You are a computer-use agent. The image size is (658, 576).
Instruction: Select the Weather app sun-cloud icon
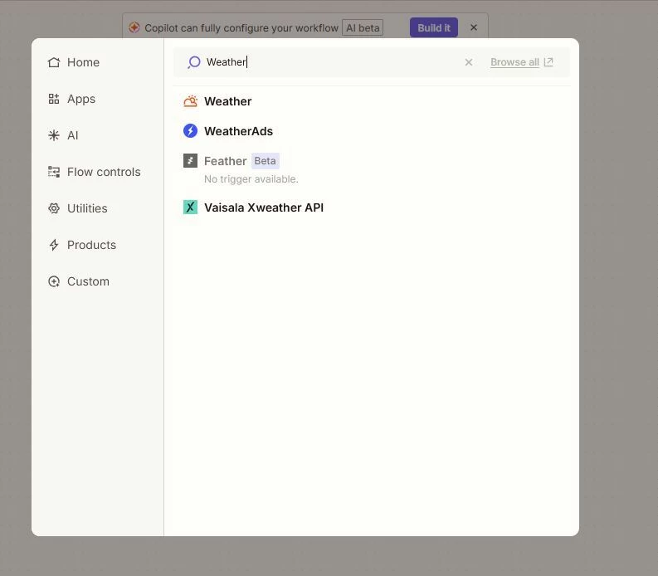coord(191,101)
